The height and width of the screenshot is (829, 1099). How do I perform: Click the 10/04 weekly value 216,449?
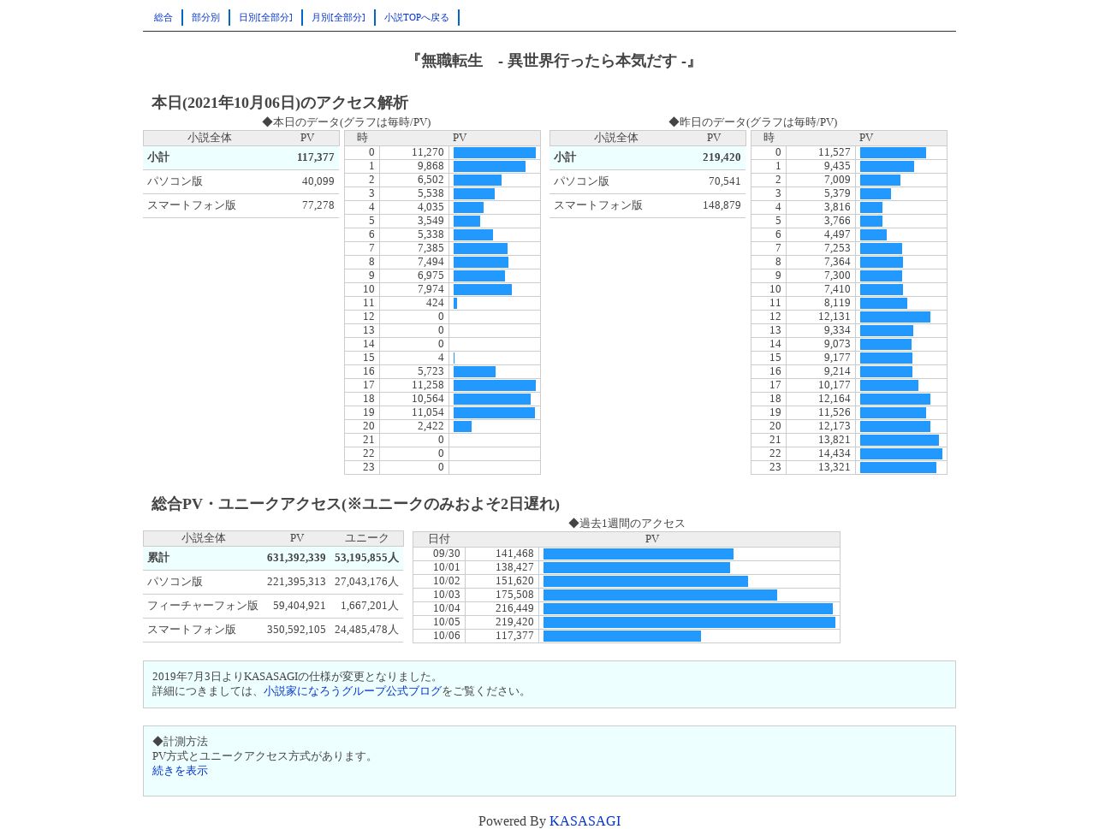(514, 608)
